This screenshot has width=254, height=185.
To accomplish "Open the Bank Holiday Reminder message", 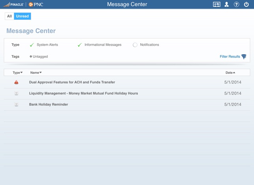I will tap(49, 104).
